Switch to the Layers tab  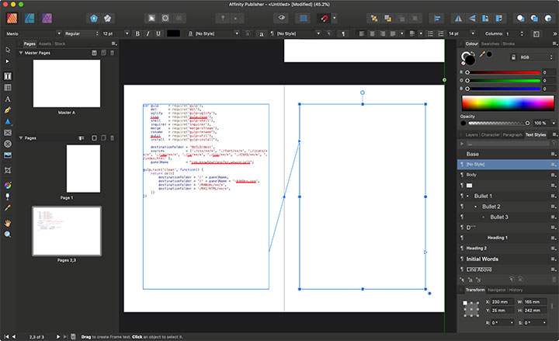pos(471,135)
